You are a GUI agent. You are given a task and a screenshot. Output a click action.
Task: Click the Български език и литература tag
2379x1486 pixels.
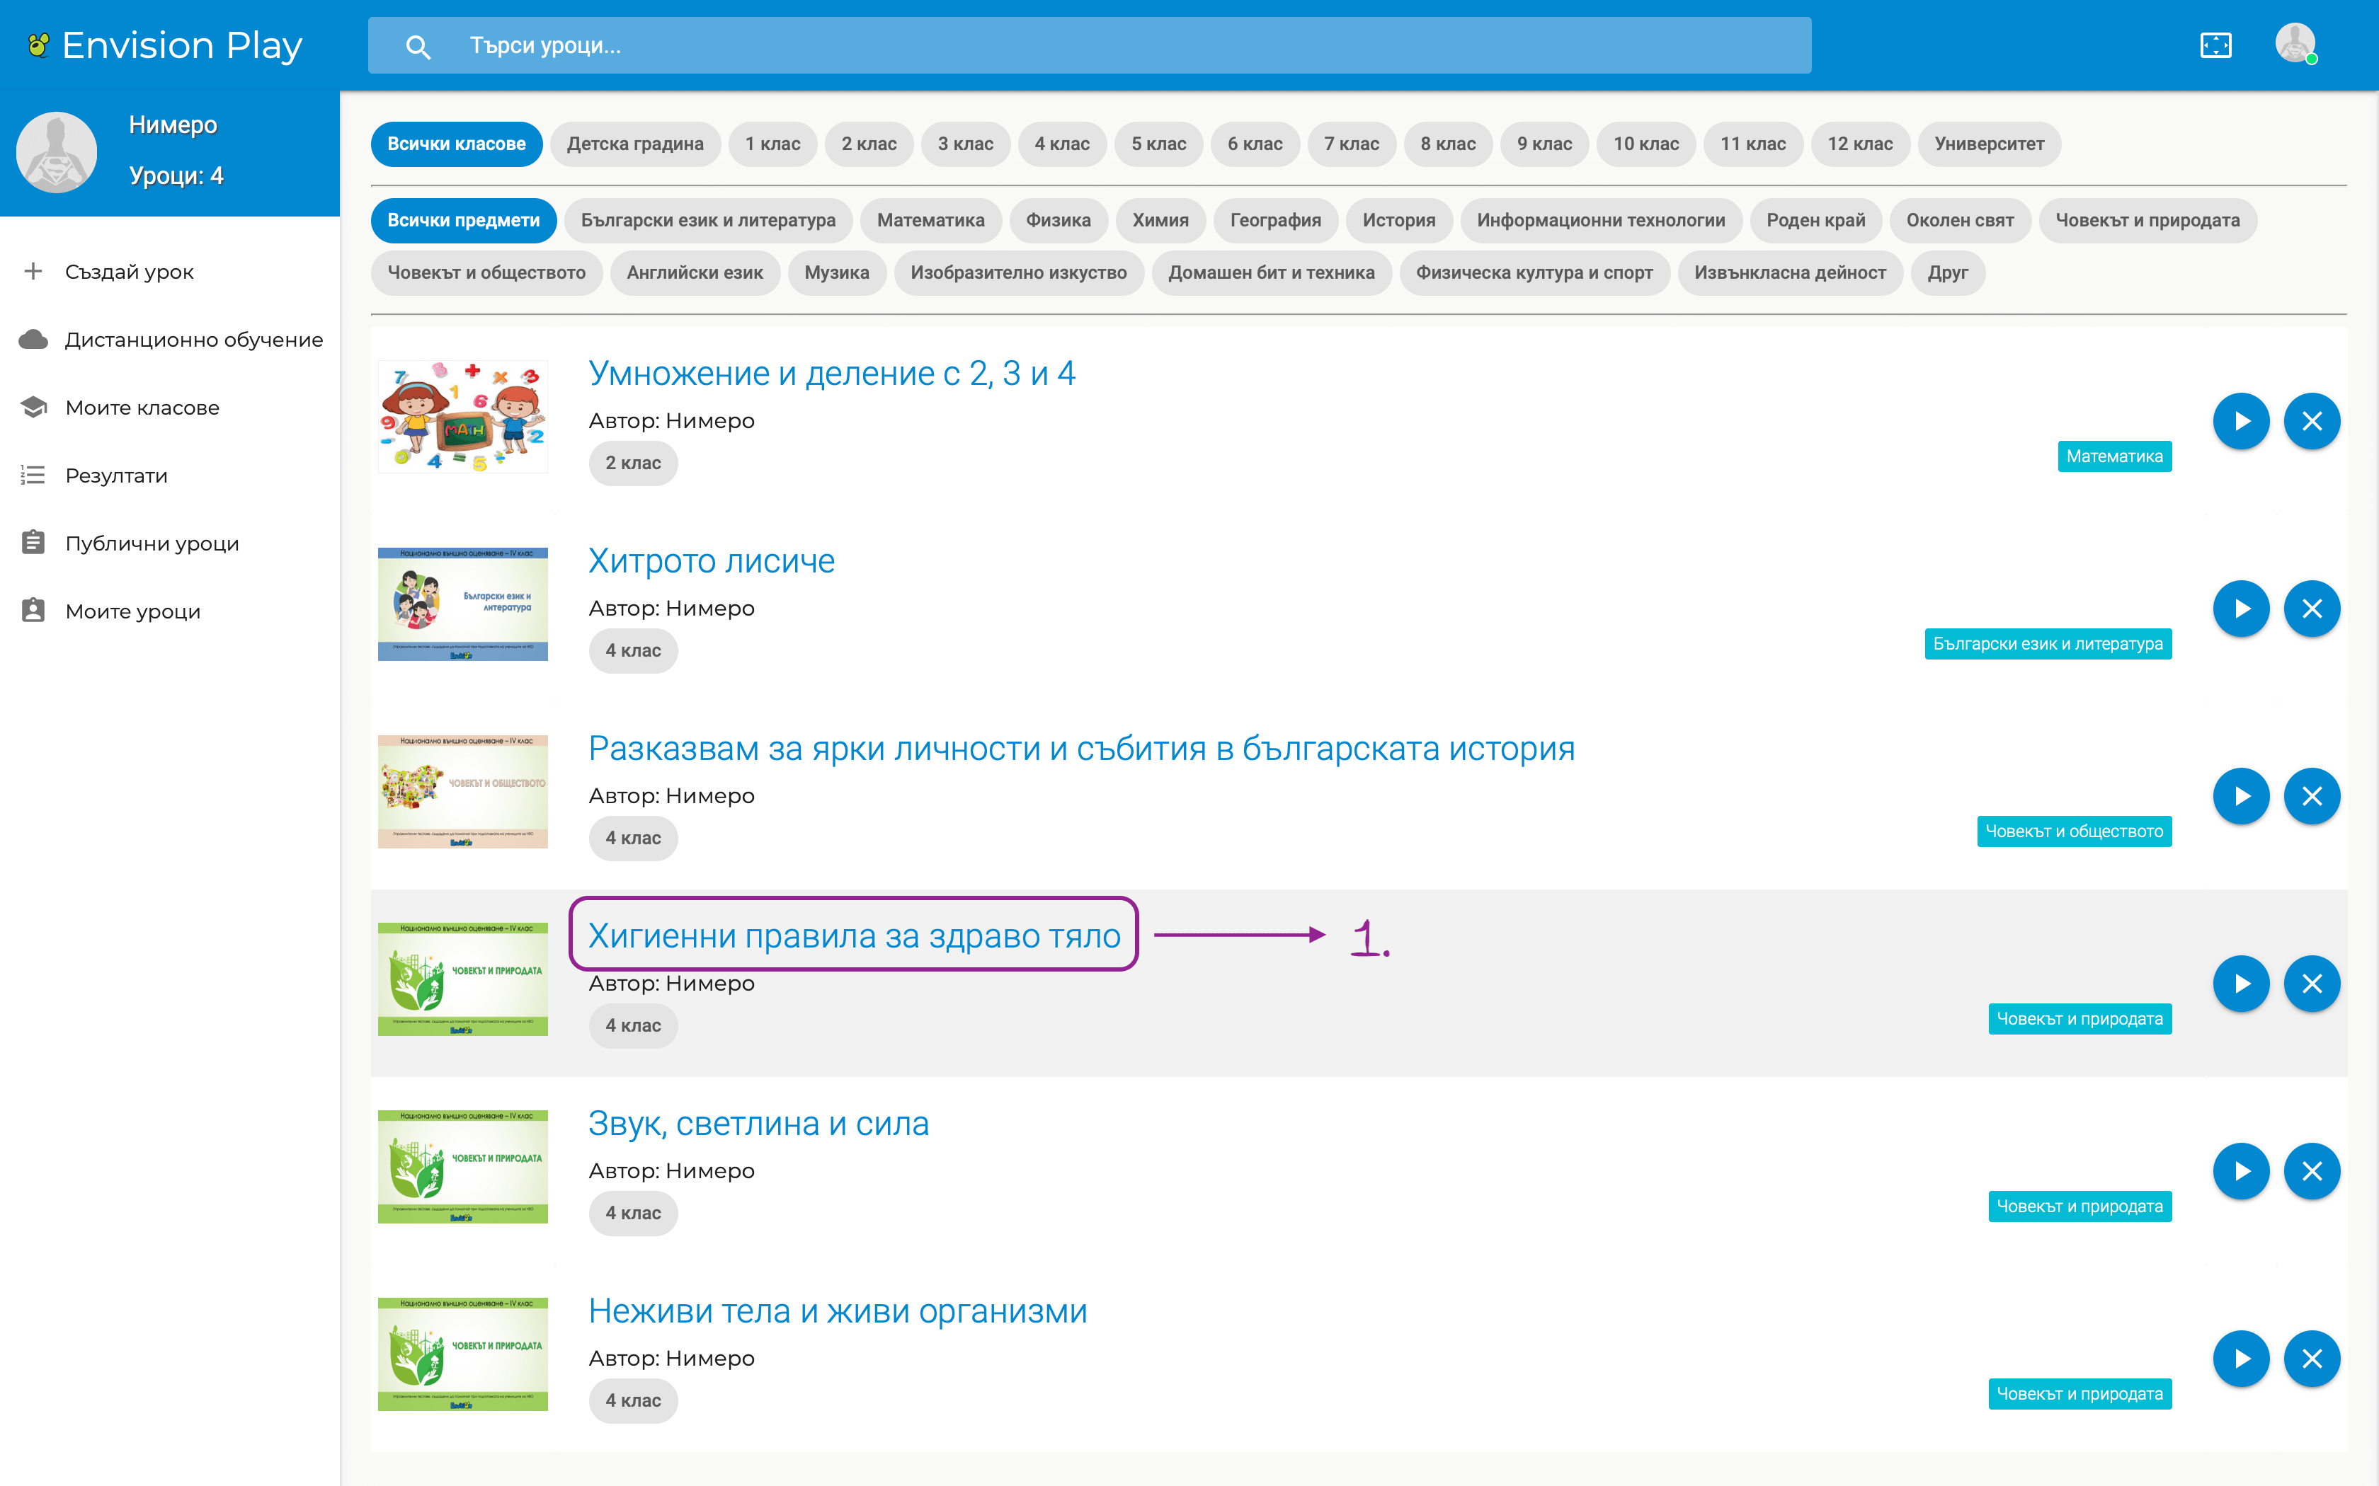pos(2047,644)
